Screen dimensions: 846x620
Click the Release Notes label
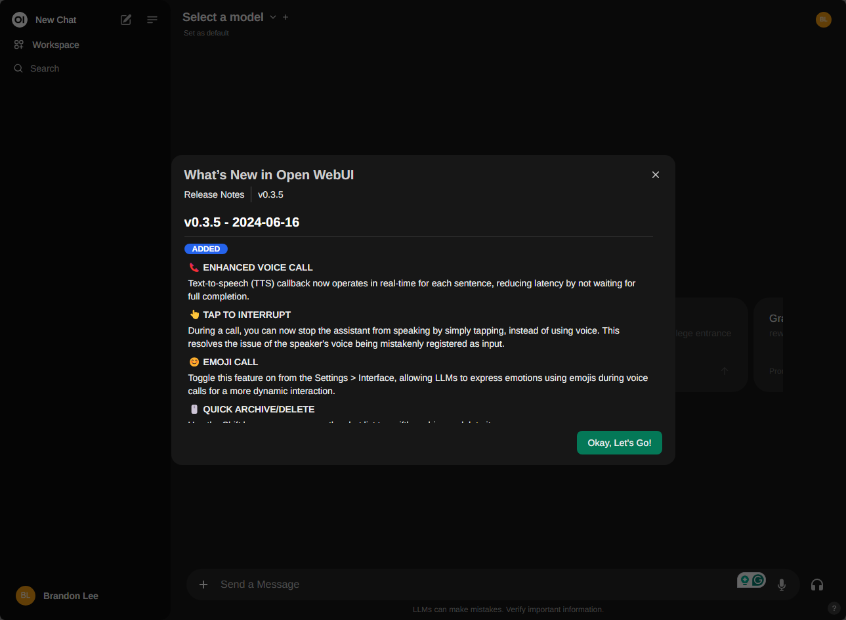214,194
